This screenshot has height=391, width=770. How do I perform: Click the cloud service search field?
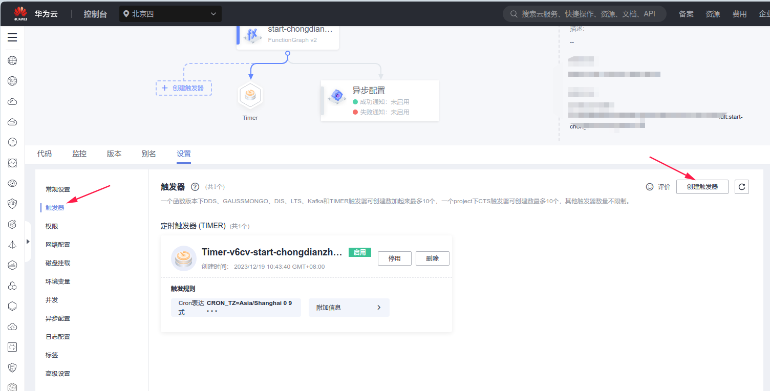click(x=585, y=14)
